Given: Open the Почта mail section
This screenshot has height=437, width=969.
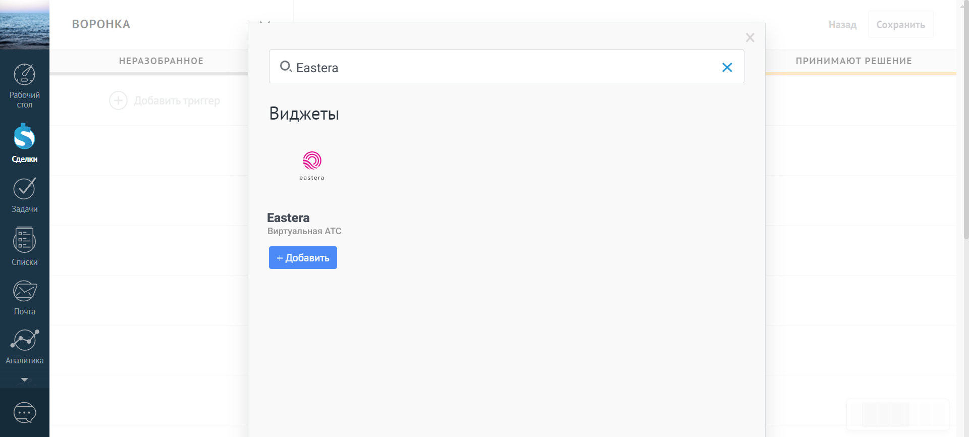Looking at the screenshot, I should tap(24, 298).
